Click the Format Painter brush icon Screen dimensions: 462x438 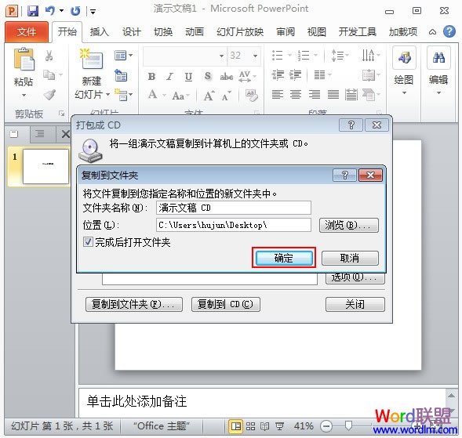(x=49, y=95)
